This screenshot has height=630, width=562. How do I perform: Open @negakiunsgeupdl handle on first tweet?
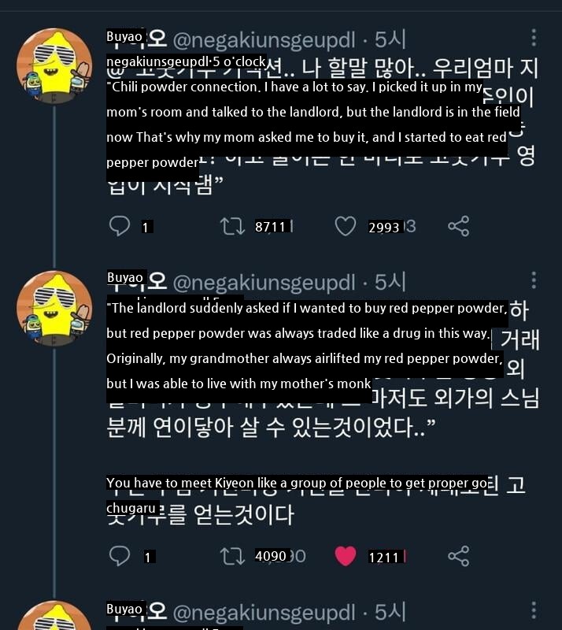(264, 39)
